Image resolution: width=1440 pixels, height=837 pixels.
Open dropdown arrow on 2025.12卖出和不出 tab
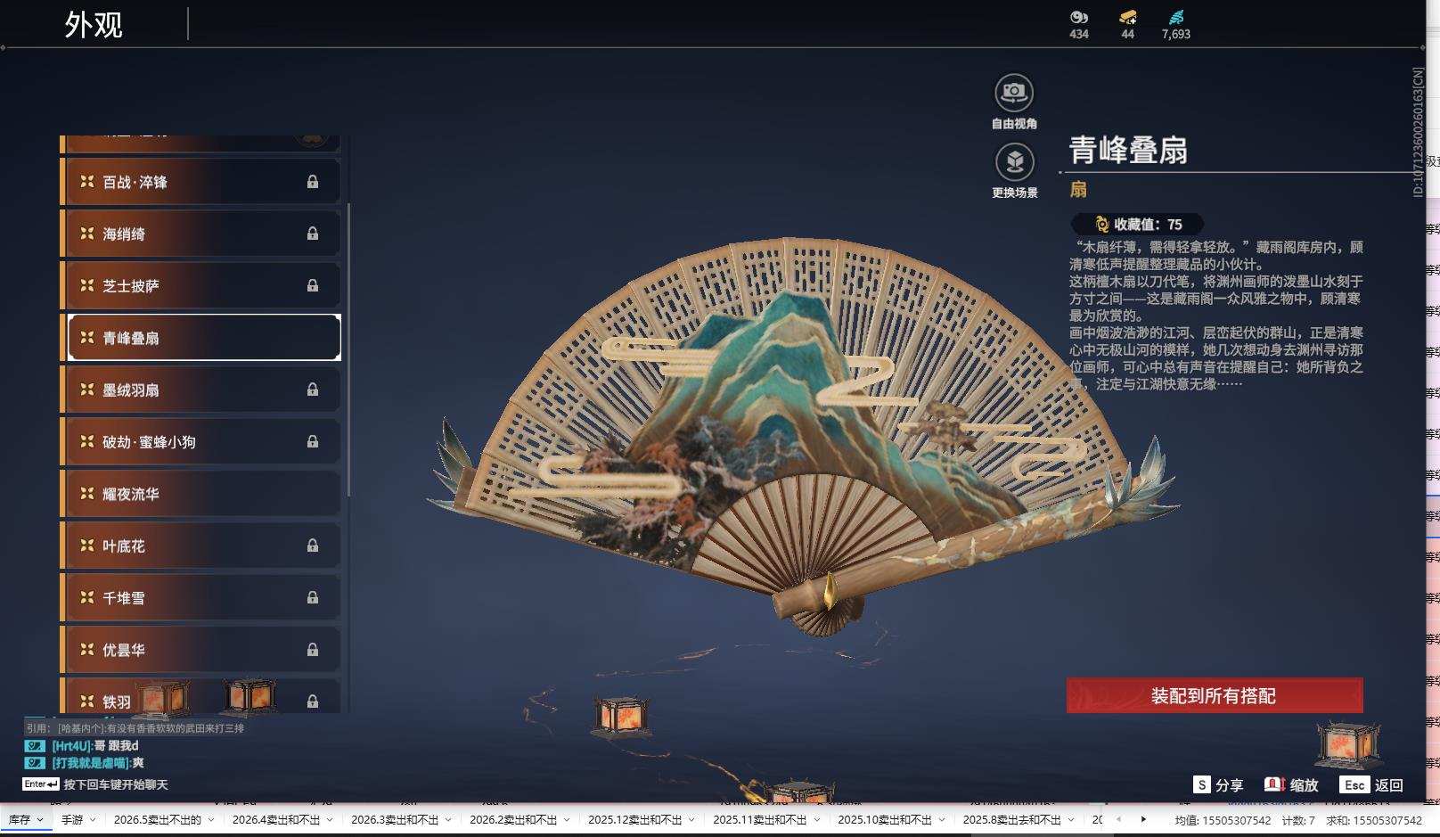[x=692, y=820]
